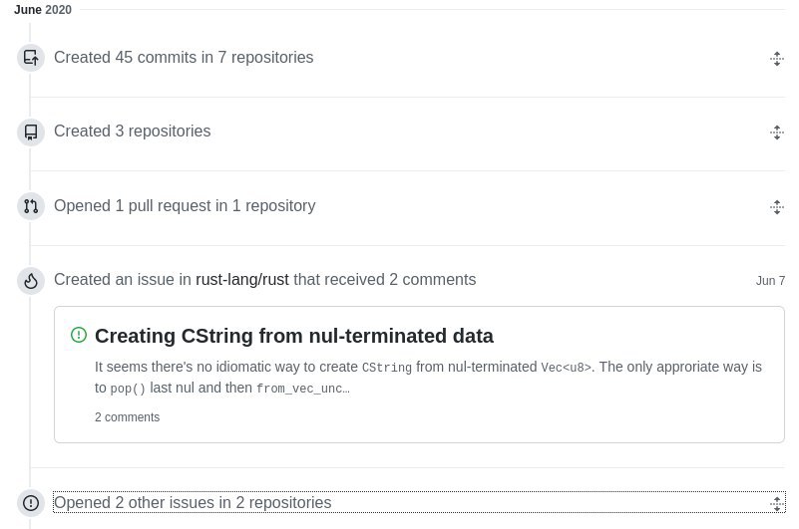This screenshot has width=799, height=529.
Task: Expand commits section with unfold arrow
Action: tap(777, 59)
